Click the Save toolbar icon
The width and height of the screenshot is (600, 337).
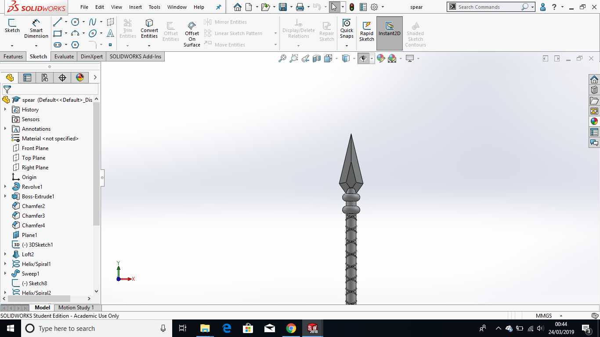[283, 7]
